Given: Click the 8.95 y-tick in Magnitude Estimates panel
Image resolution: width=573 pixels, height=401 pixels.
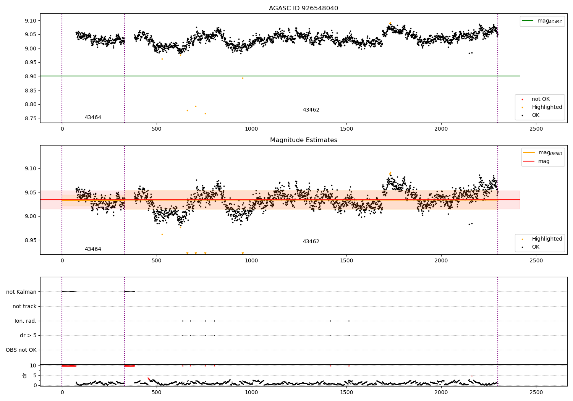Looking at the screenshot, I should (x=30, y=240).
